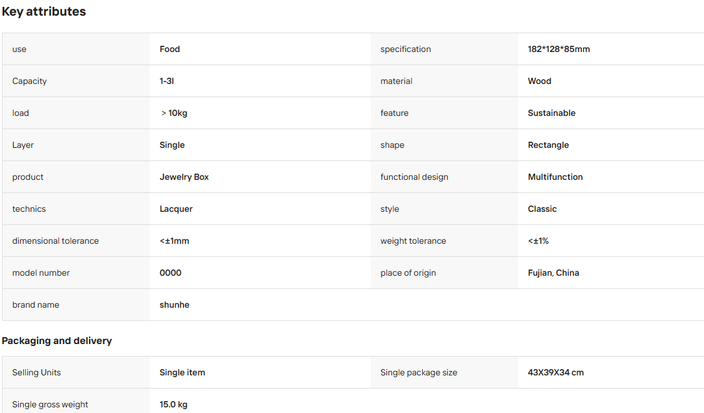Click the shape value Rectangle

[548, 145]
